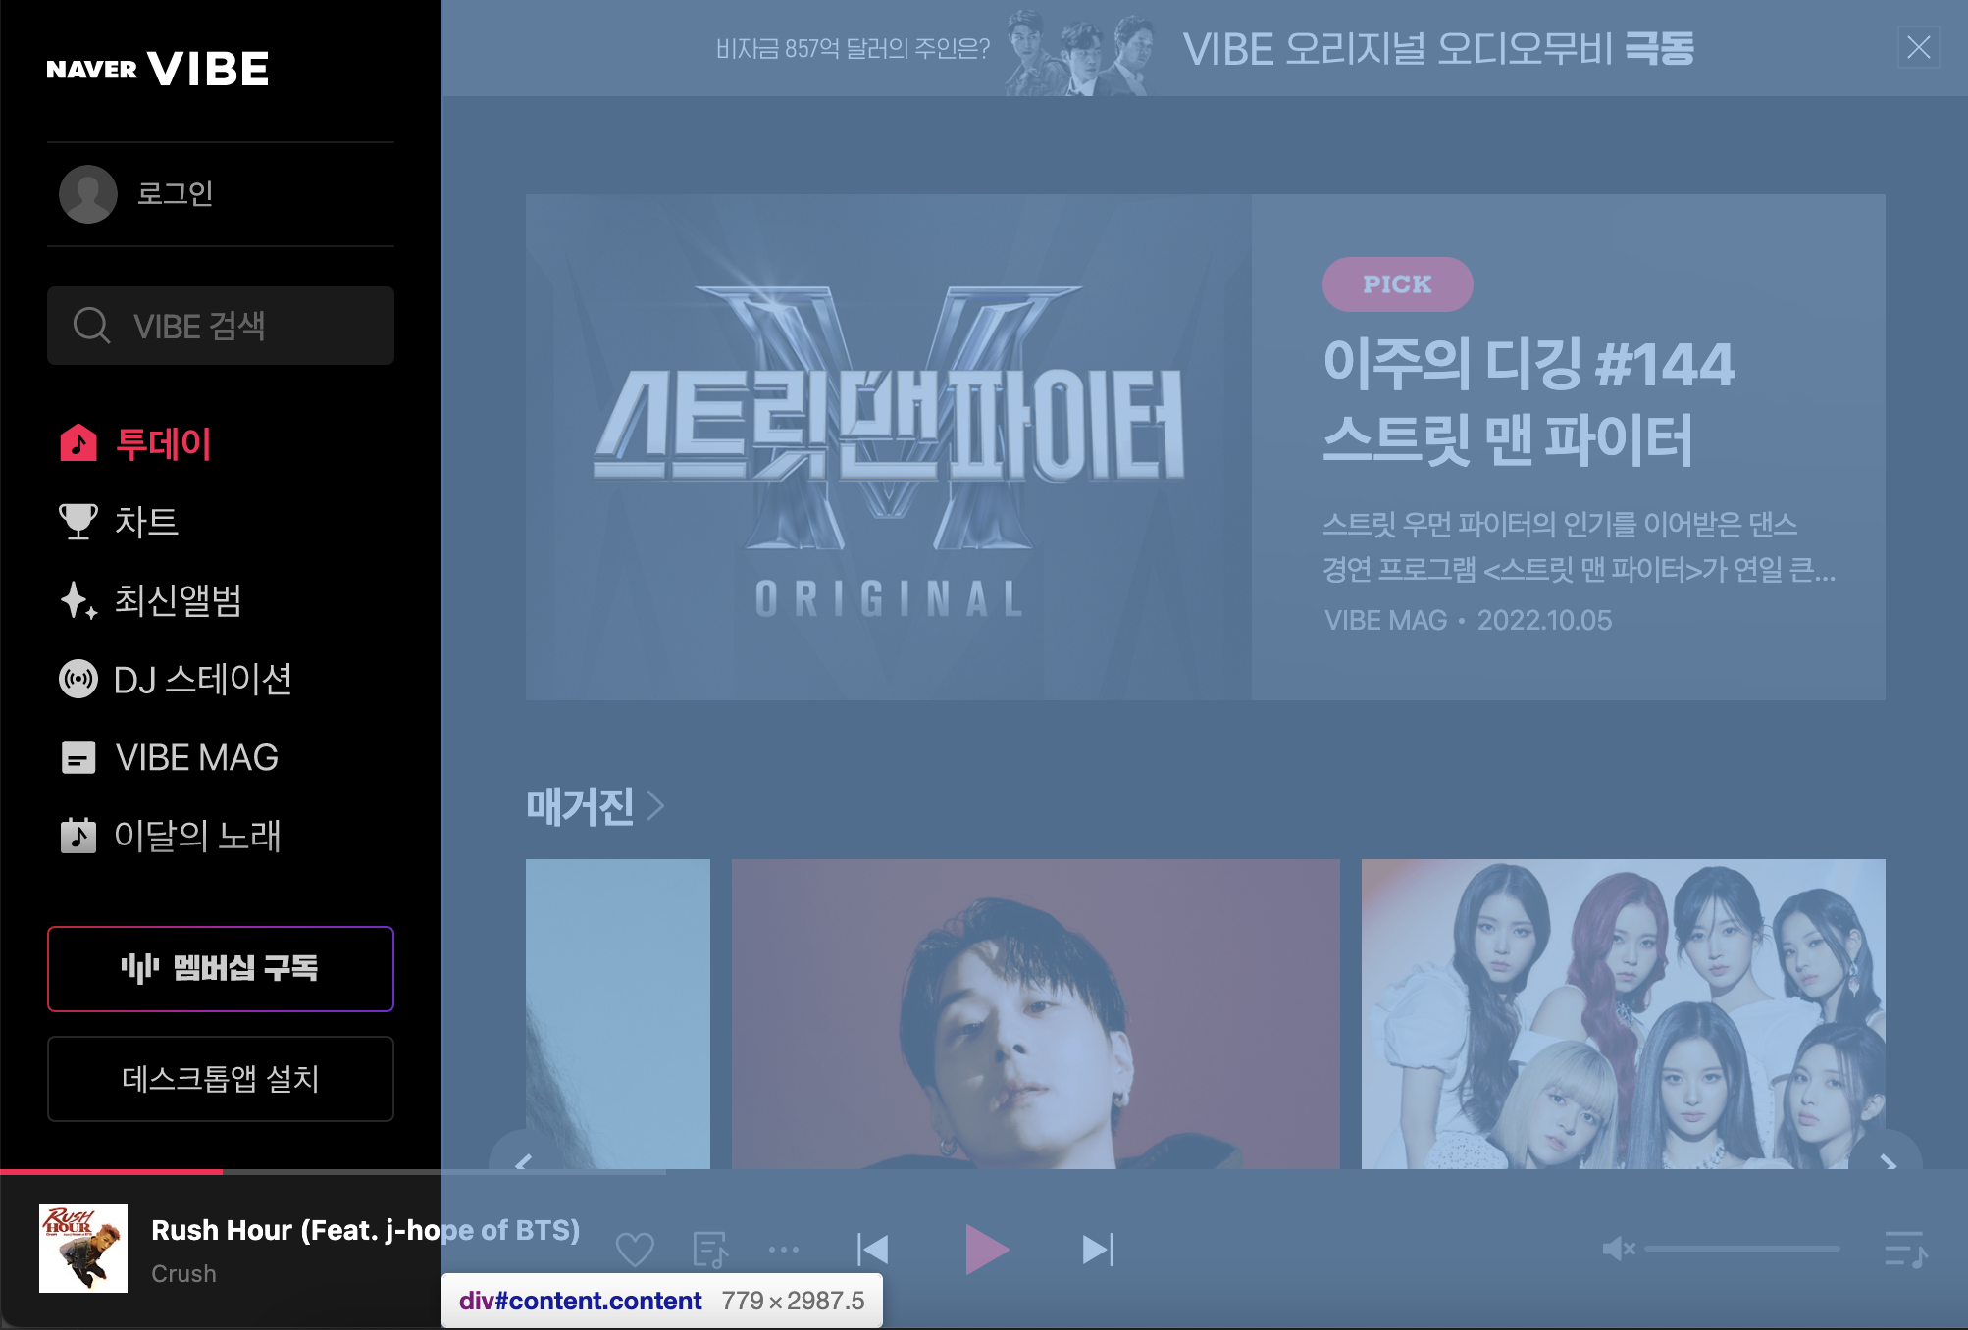
Task: Go to DJ 스테이션 menu
Action: pos(202,679)
